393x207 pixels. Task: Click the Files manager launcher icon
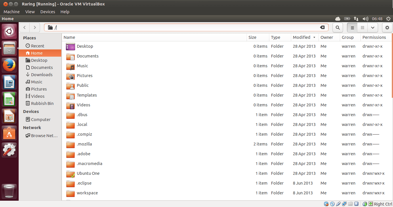tap(9, 48)
